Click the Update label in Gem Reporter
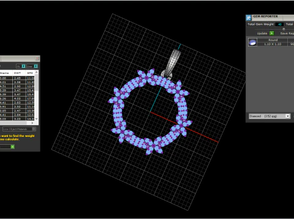Image resolution: width=294 pixels, height=220 pixels. tap(262, 34)
